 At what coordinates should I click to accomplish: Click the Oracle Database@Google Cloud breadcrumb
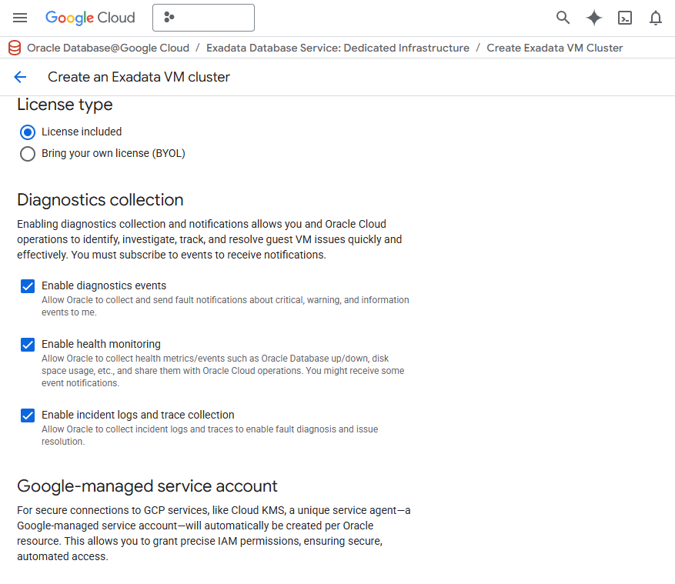tap(109, 48)
